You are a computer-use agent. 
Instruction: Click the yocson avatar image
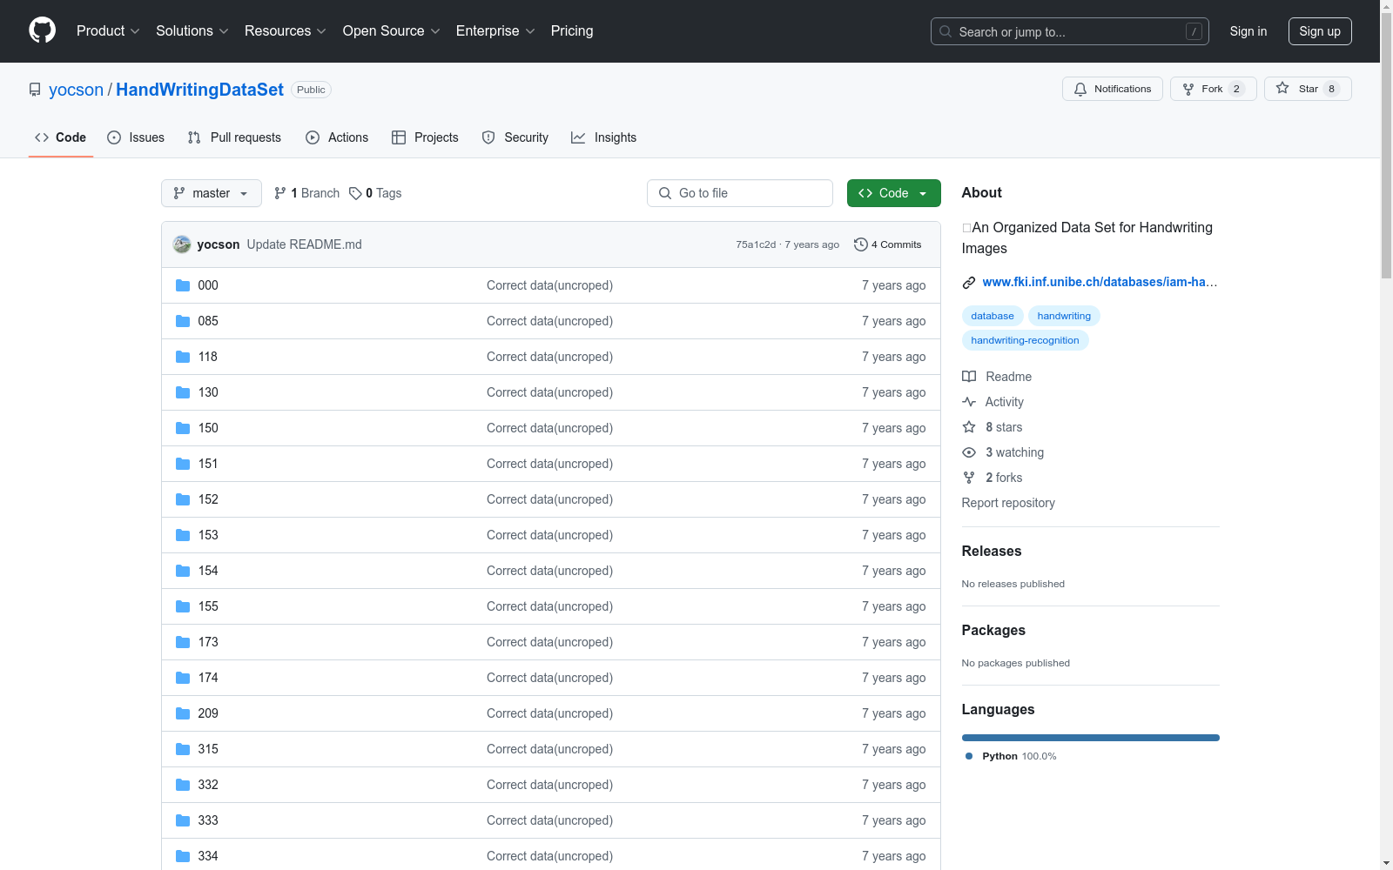(182, 244)
